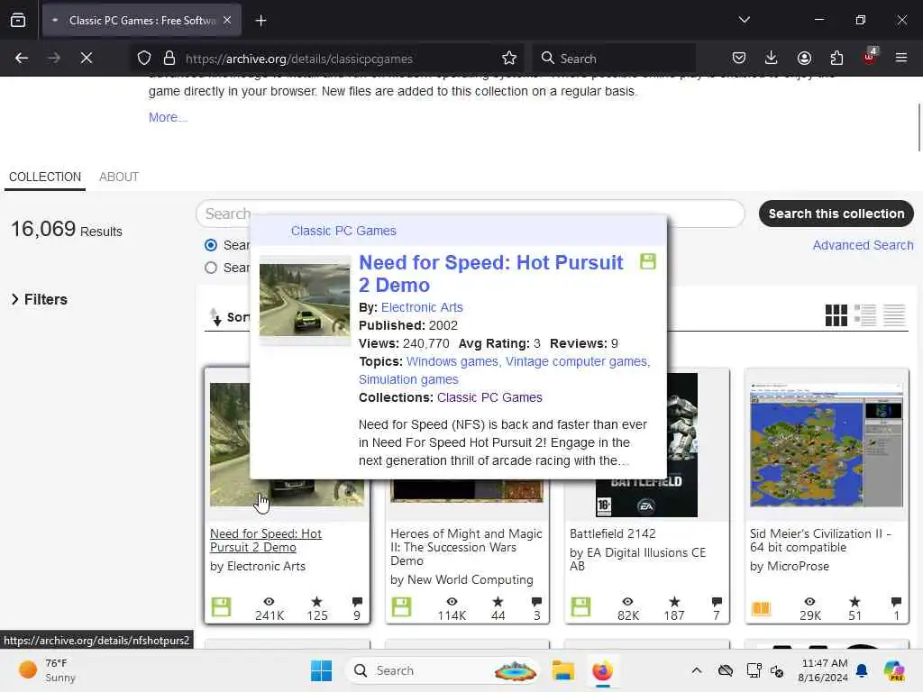Click site padlock security icon
This screenshot has width=923, height=692.
(x=169, y=58)
